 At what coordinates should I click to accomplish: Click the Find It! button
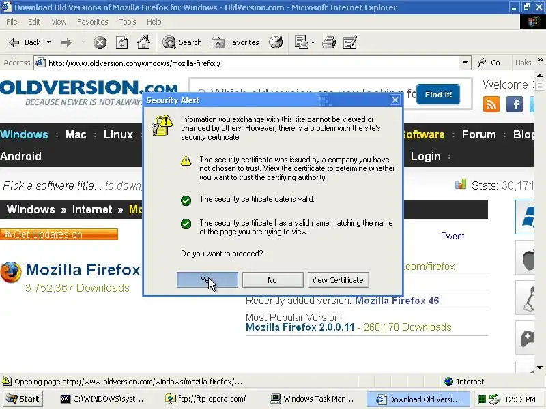pyautogui.click(x=438, y=95)
